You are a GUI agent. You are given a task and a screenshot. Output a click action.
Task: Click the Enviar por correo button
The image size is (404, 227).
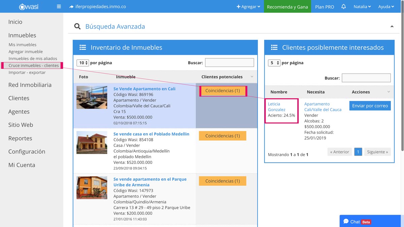[370, 106]
